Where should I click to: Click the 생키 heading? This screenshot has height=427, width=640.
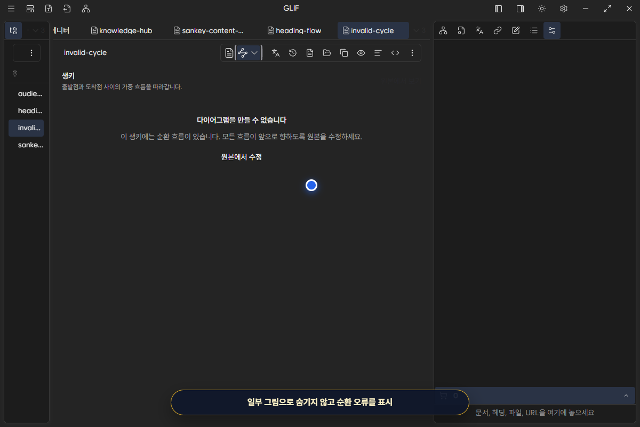68,76
